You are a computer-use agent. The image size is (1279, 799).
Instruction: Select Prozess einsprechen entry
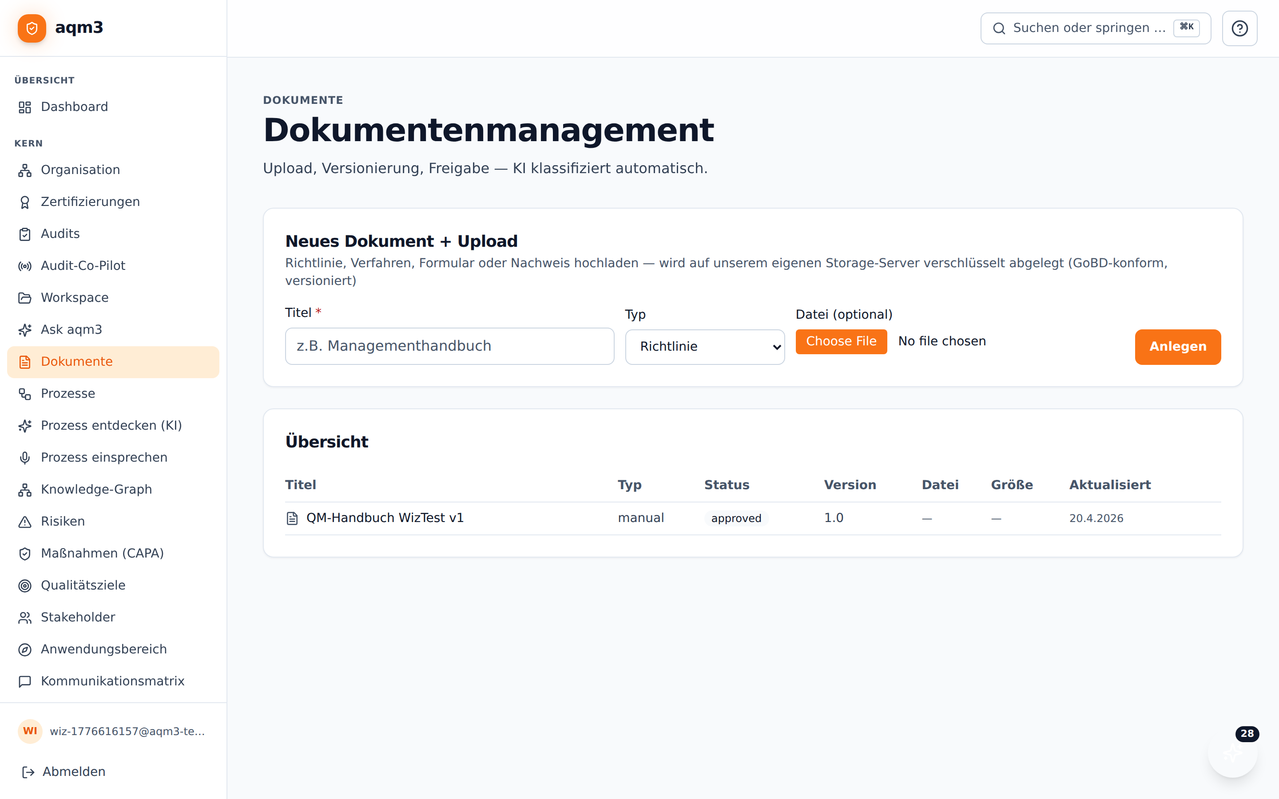pyautogui.click(x=113, y=458)
